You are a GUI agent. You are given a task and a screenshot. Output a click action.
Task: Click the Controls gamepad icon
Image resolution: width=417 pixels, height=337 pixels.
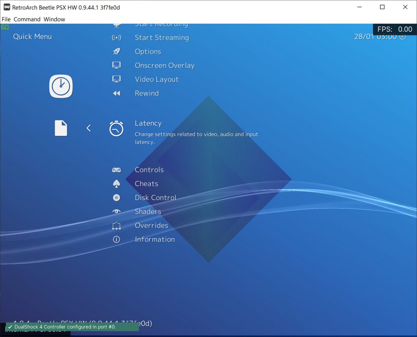pyautogui.click(x=116, y=170)
